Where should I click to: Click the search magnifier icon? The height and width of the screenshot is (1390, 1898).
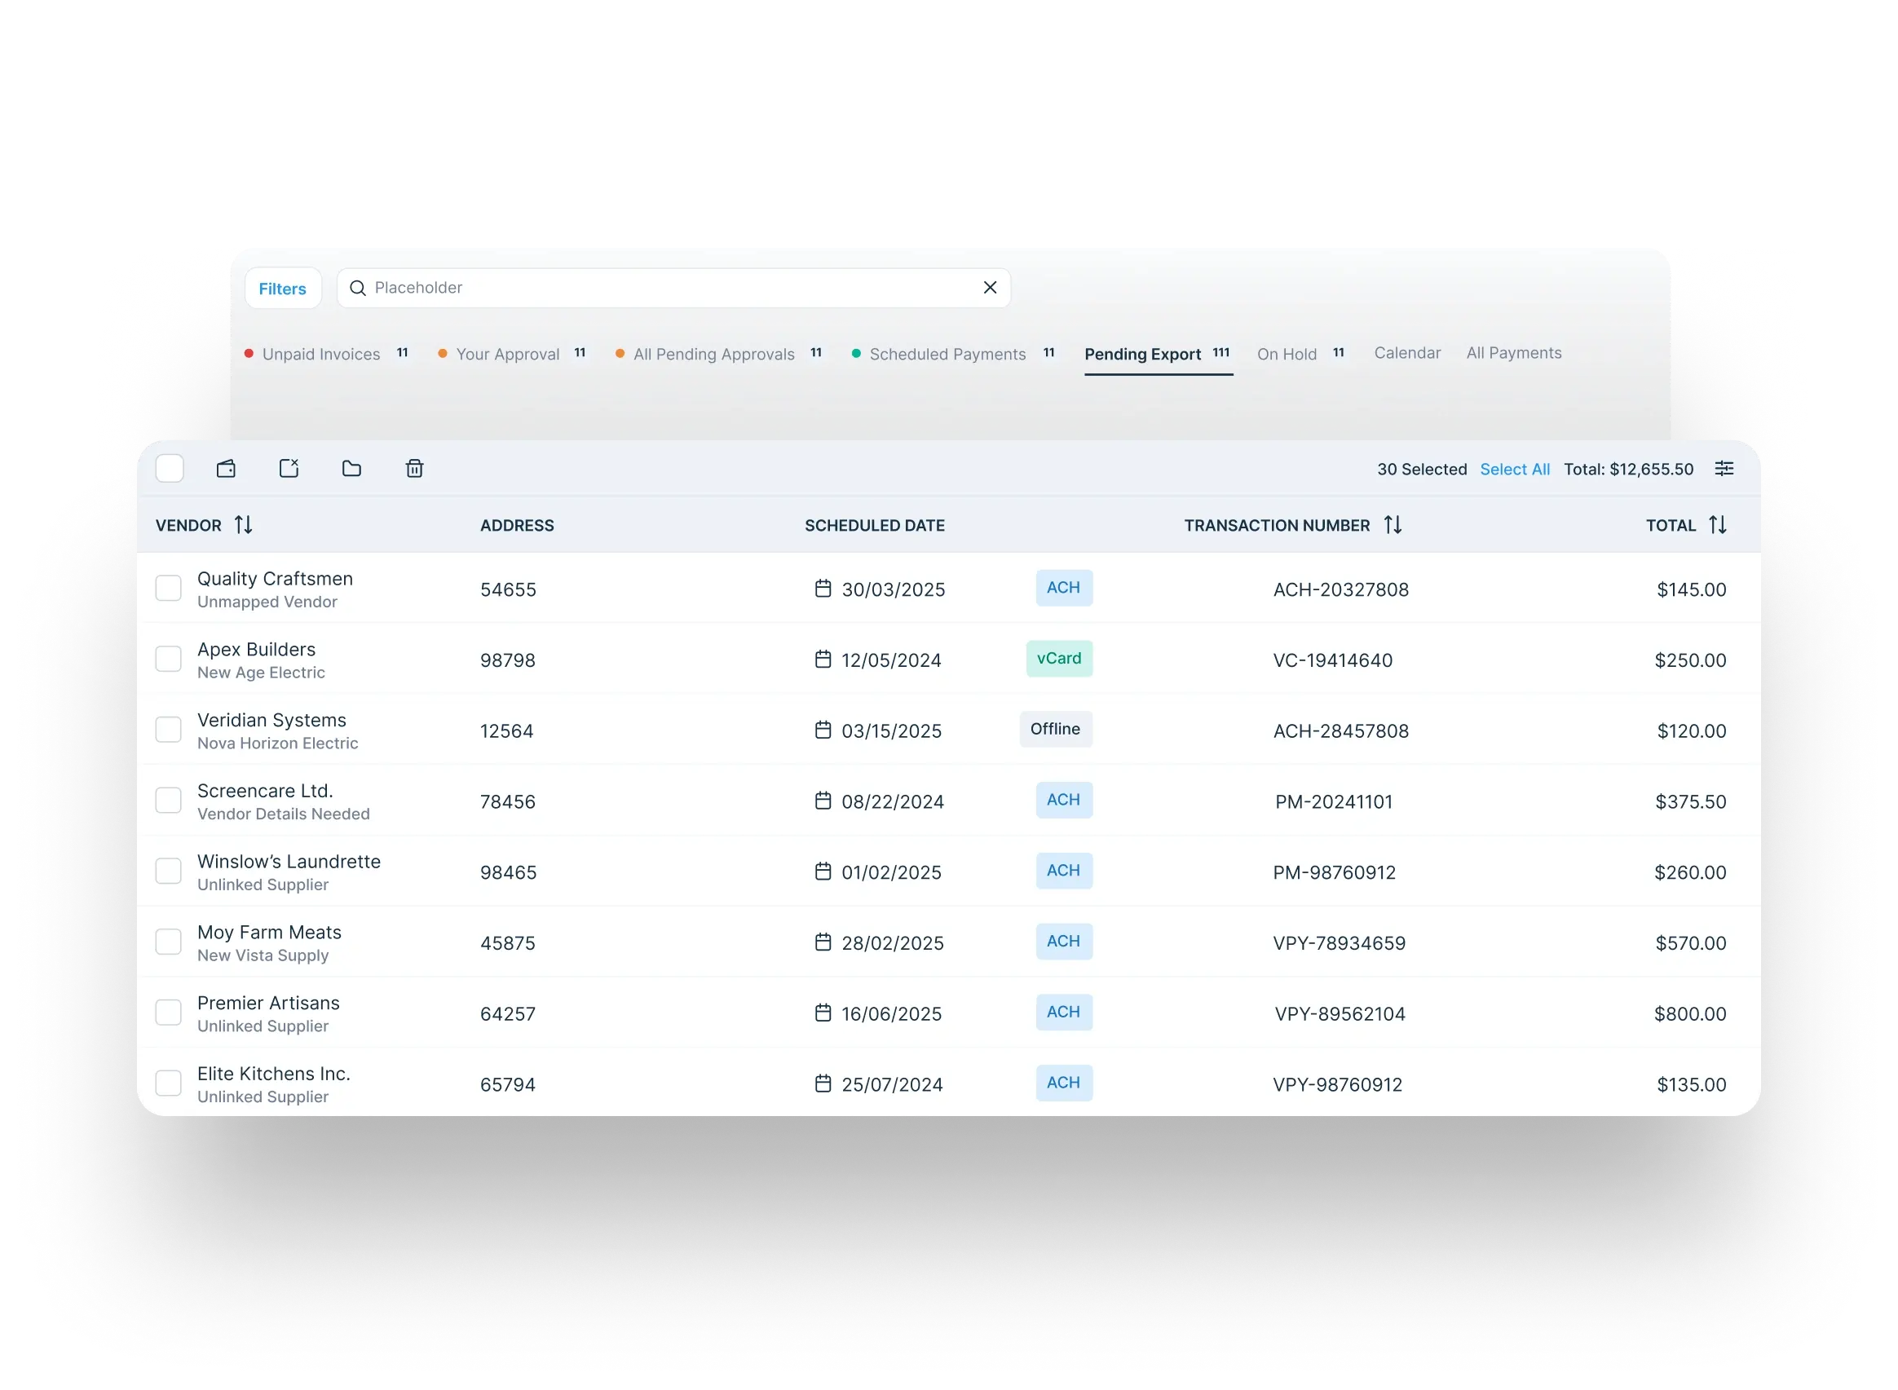(x=358, y=289)
